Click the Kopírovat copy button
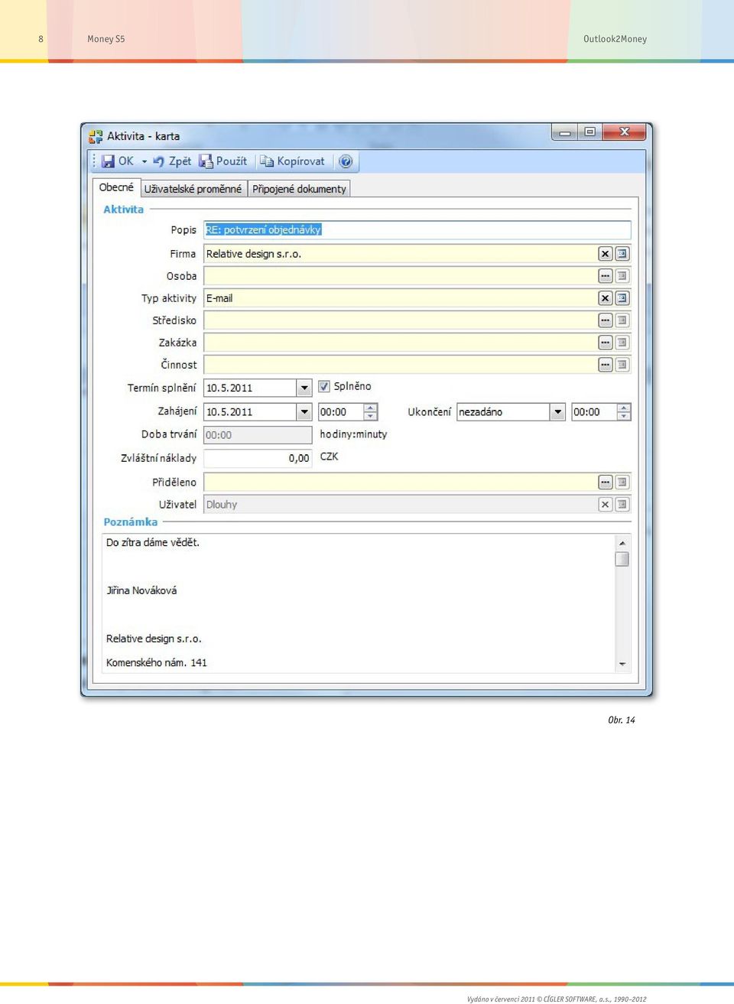The height and width of the screenshot is (1004, 734). coord(292,161)
